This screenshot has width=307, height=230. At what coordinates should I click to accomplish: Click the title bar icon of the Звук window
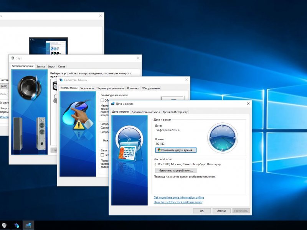13,58
